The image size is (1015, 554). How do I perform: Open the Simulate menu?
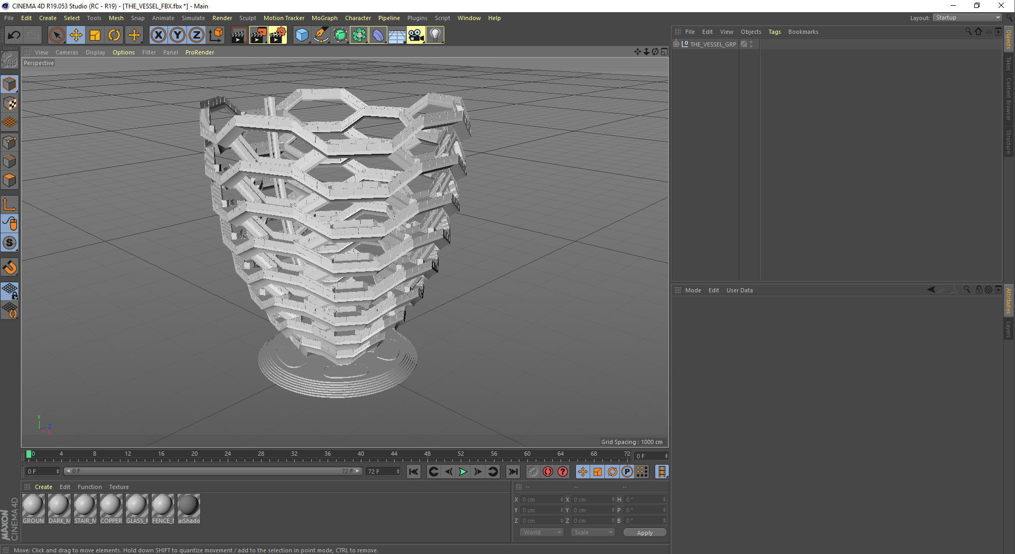193,18
